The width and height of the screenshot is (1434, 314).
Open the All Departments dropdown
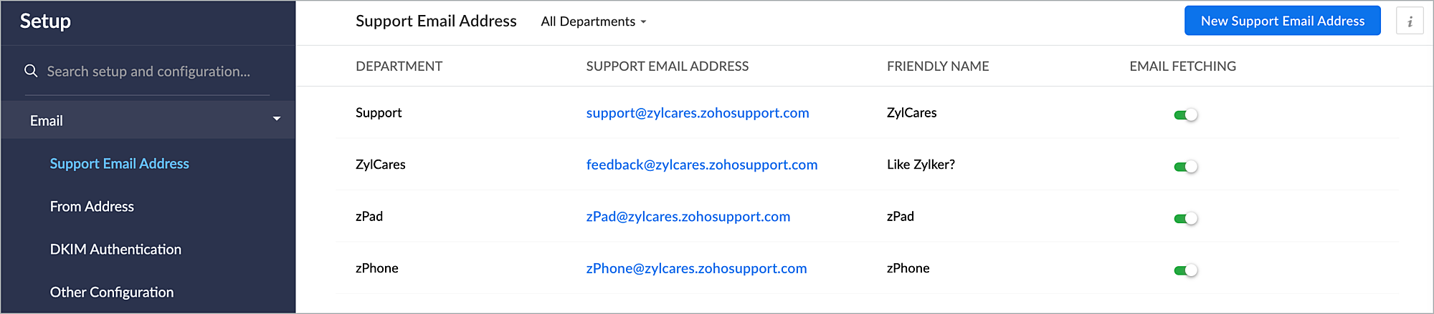coord(594,21)
